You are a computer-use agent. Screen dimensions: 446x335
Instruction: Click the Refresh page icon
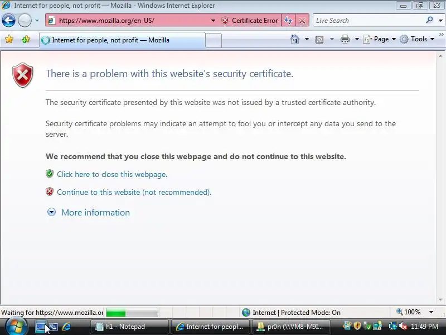click(288, 21)
